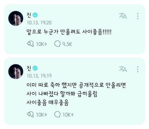Tap the translate icon on the 19:20 post

[123, 16]
